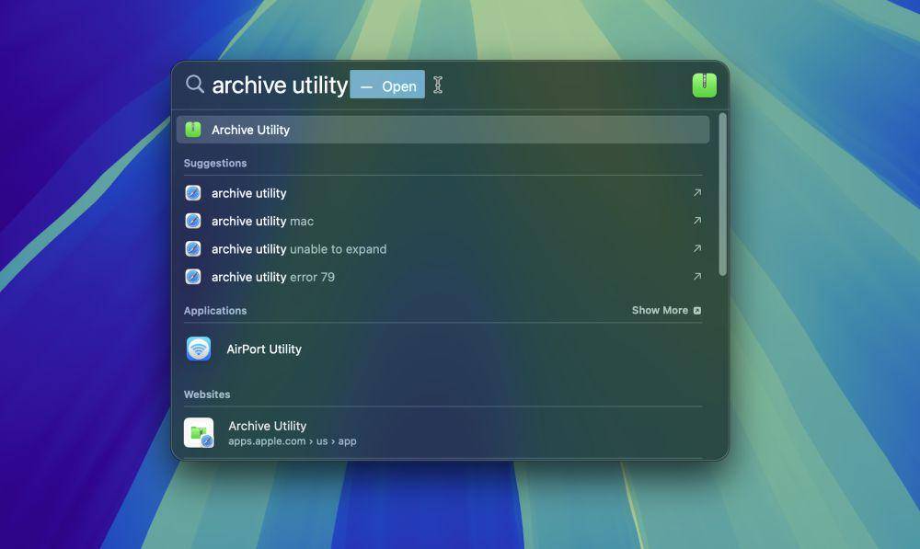Click the Archive Utility preview icon in search bar

(x=704, y=85)
